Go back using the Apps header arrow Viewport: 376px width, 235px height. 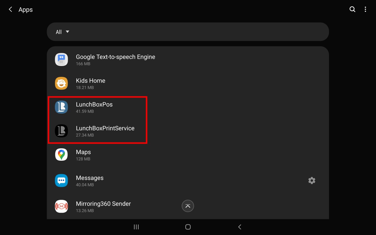coord(10,9)
